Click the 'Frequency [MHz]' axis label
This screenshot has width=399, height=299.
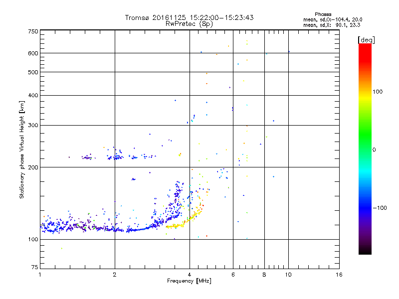click(x=189, y=281)
